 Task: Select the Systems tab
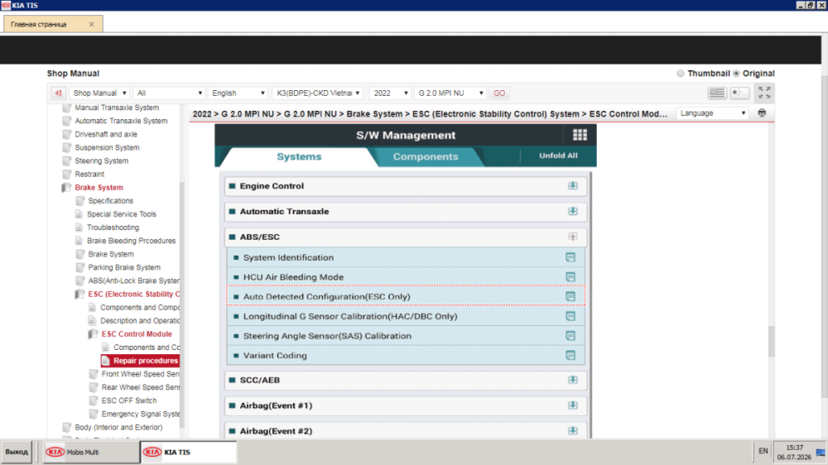[x=299, y=156]
